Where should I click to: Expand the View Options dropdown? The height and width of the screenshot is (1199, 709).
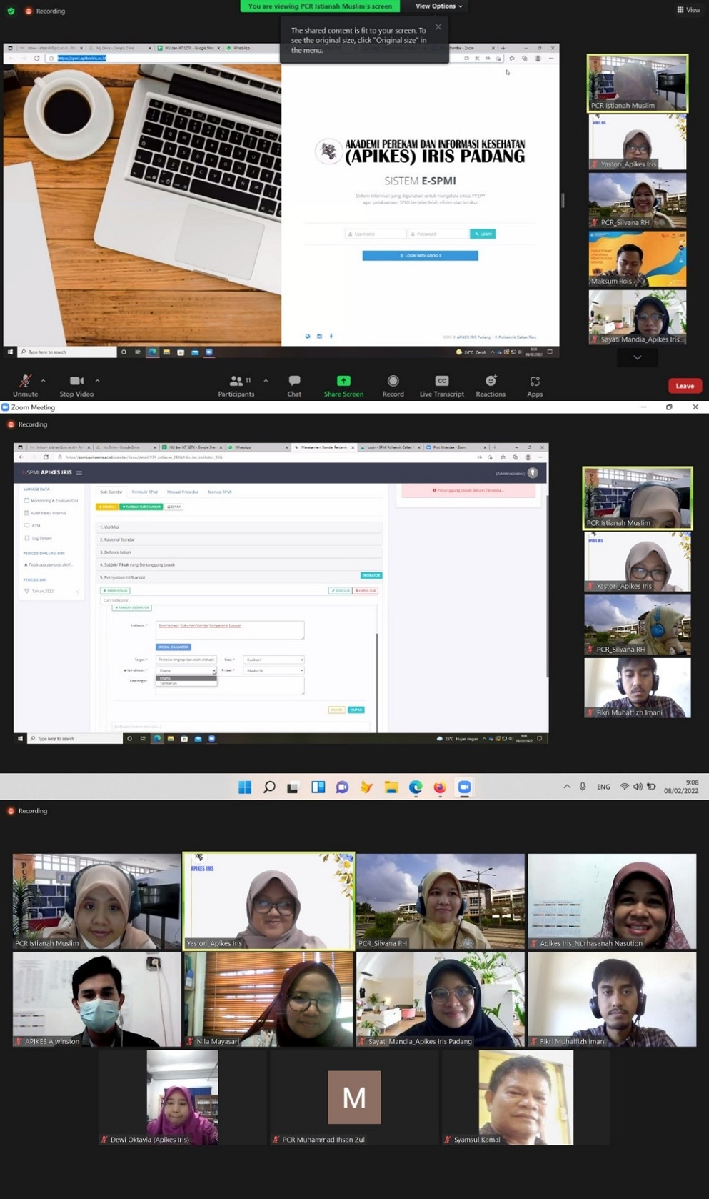point(439,6)
